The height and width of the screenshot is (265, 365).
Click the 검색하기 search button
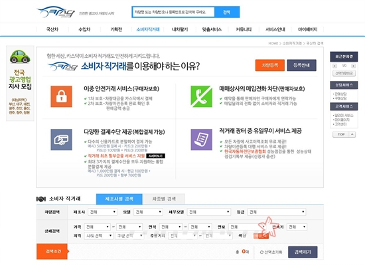coord(303,252)
